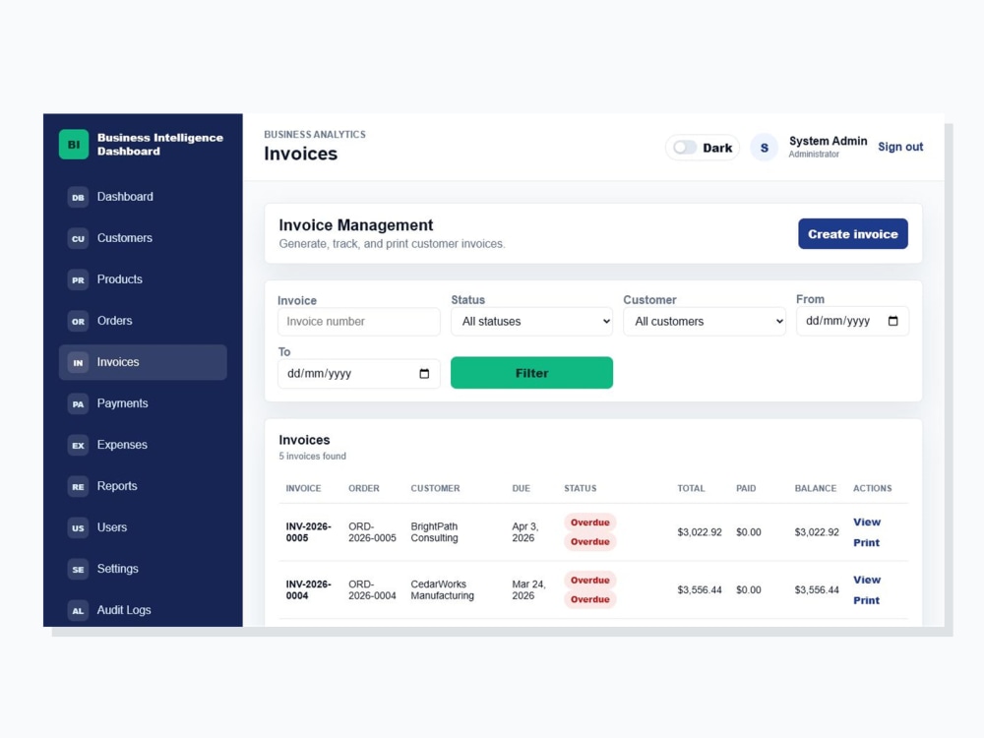Screen dimensions: 984x738
Task: Click the Create invoice button
Action: tap(853, 234)
